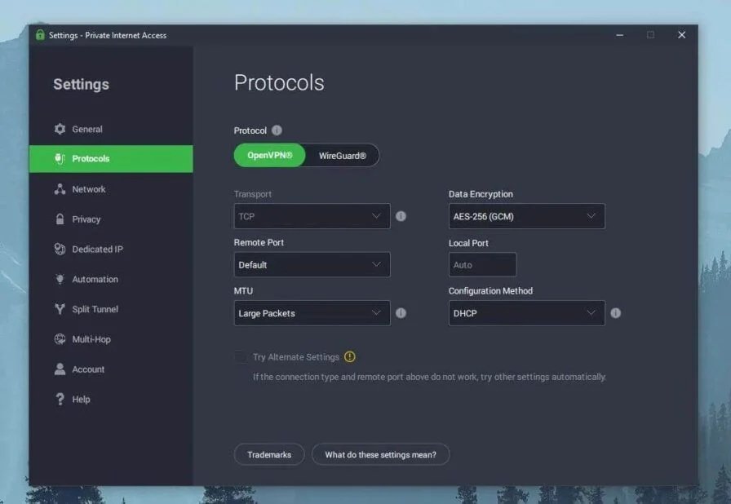The image size is (731, 504).
Task: Click the Local Port Auto input field
Action: tap(482, 264)
